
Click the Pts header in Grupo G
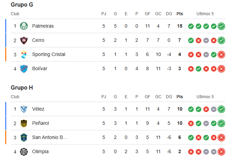click(180, 14)
